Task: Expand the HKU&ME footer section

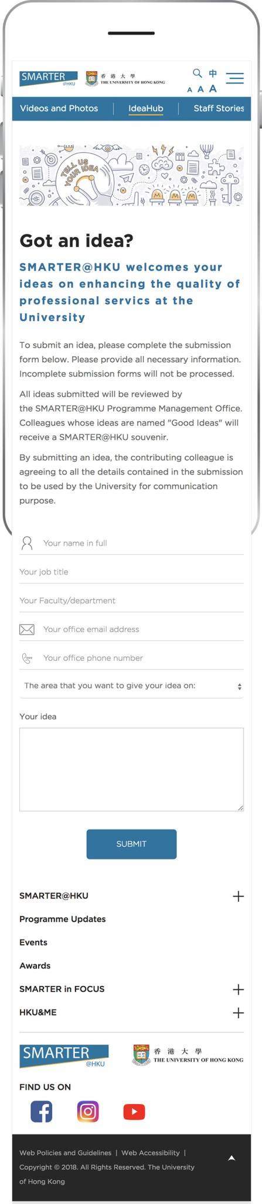Action: [x=238, y=1012]
